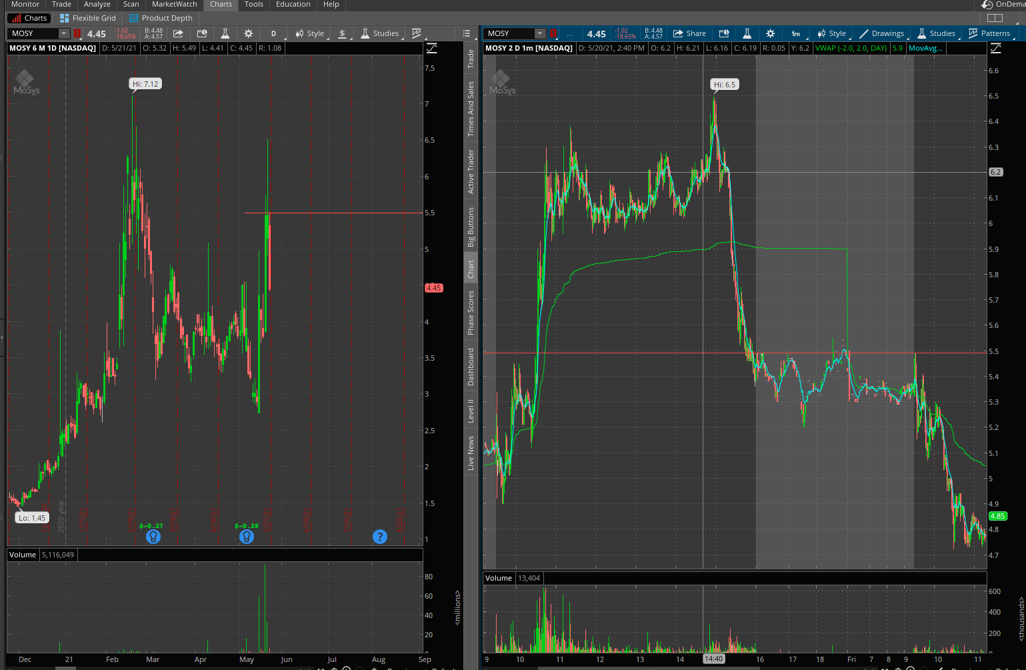Image resolution: width=1026 pixels, height=670 pixels.
Task: Open left chart settings gear
Action: click(x=249, y=33)
